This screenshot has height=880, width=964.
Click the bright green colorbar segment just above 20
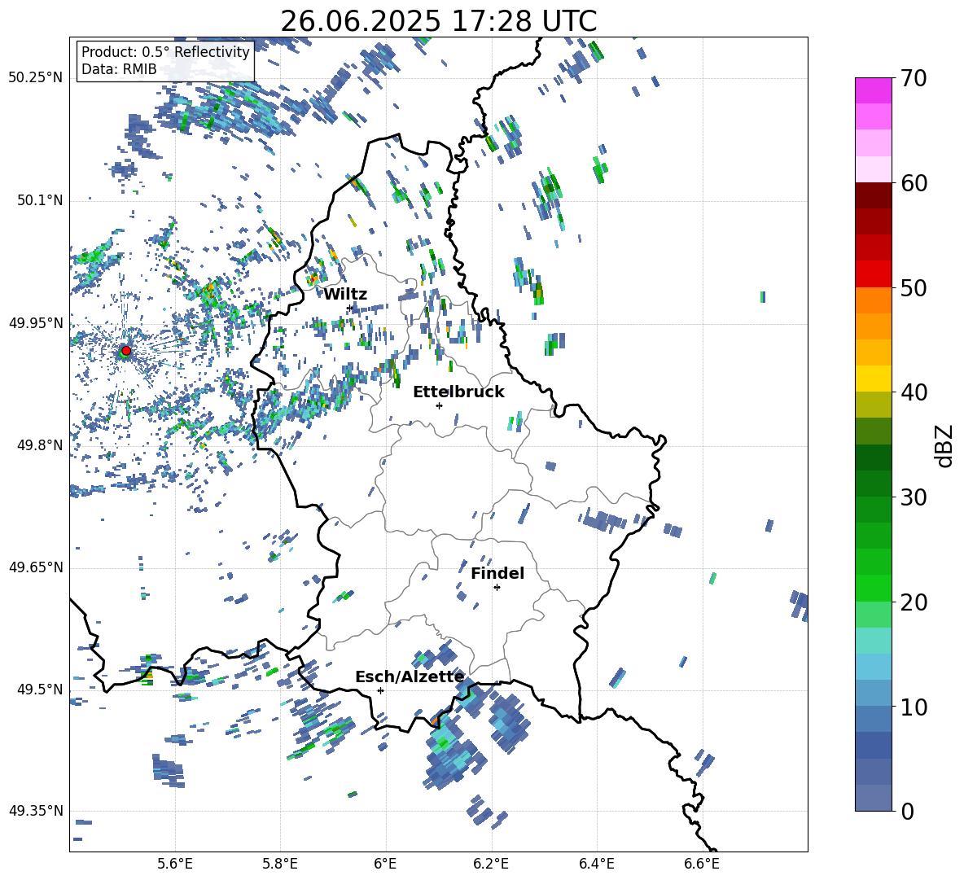tap(873, 588)
